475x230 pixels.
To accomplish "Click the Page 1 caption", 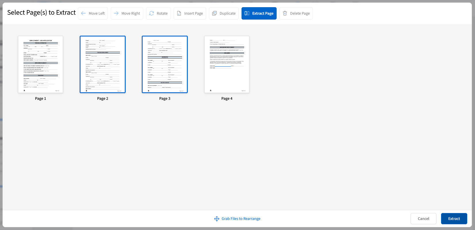I will [x=41, y=99].
